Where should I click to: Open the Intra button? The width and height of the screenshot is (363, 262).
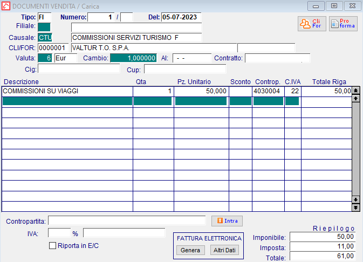[x=227, y=221]
